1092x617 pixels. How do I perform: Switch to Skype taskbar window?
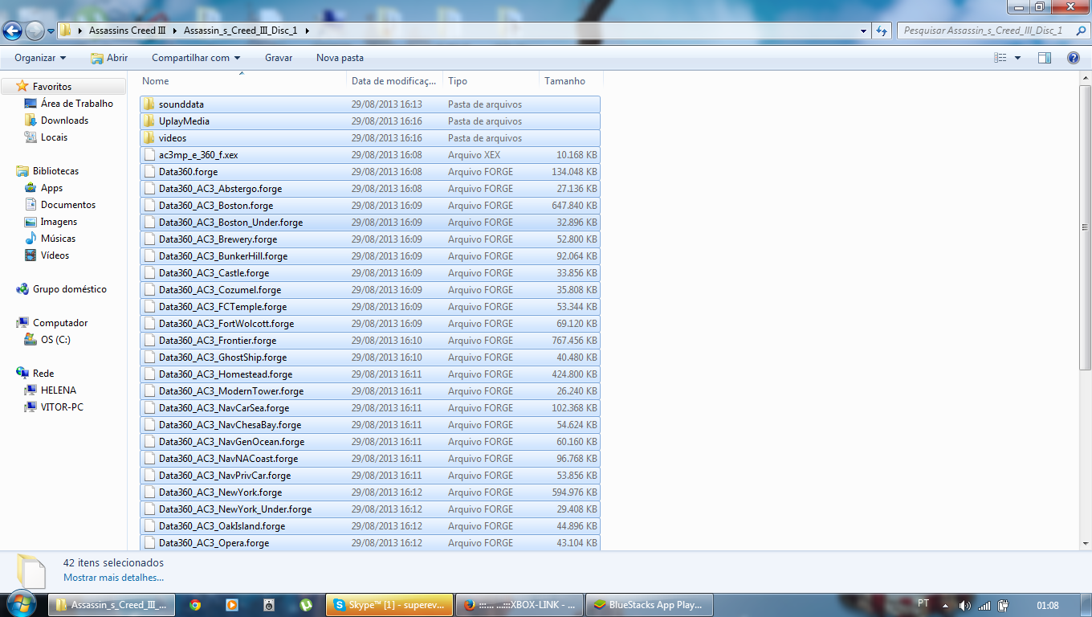click(x=389, y=605)
